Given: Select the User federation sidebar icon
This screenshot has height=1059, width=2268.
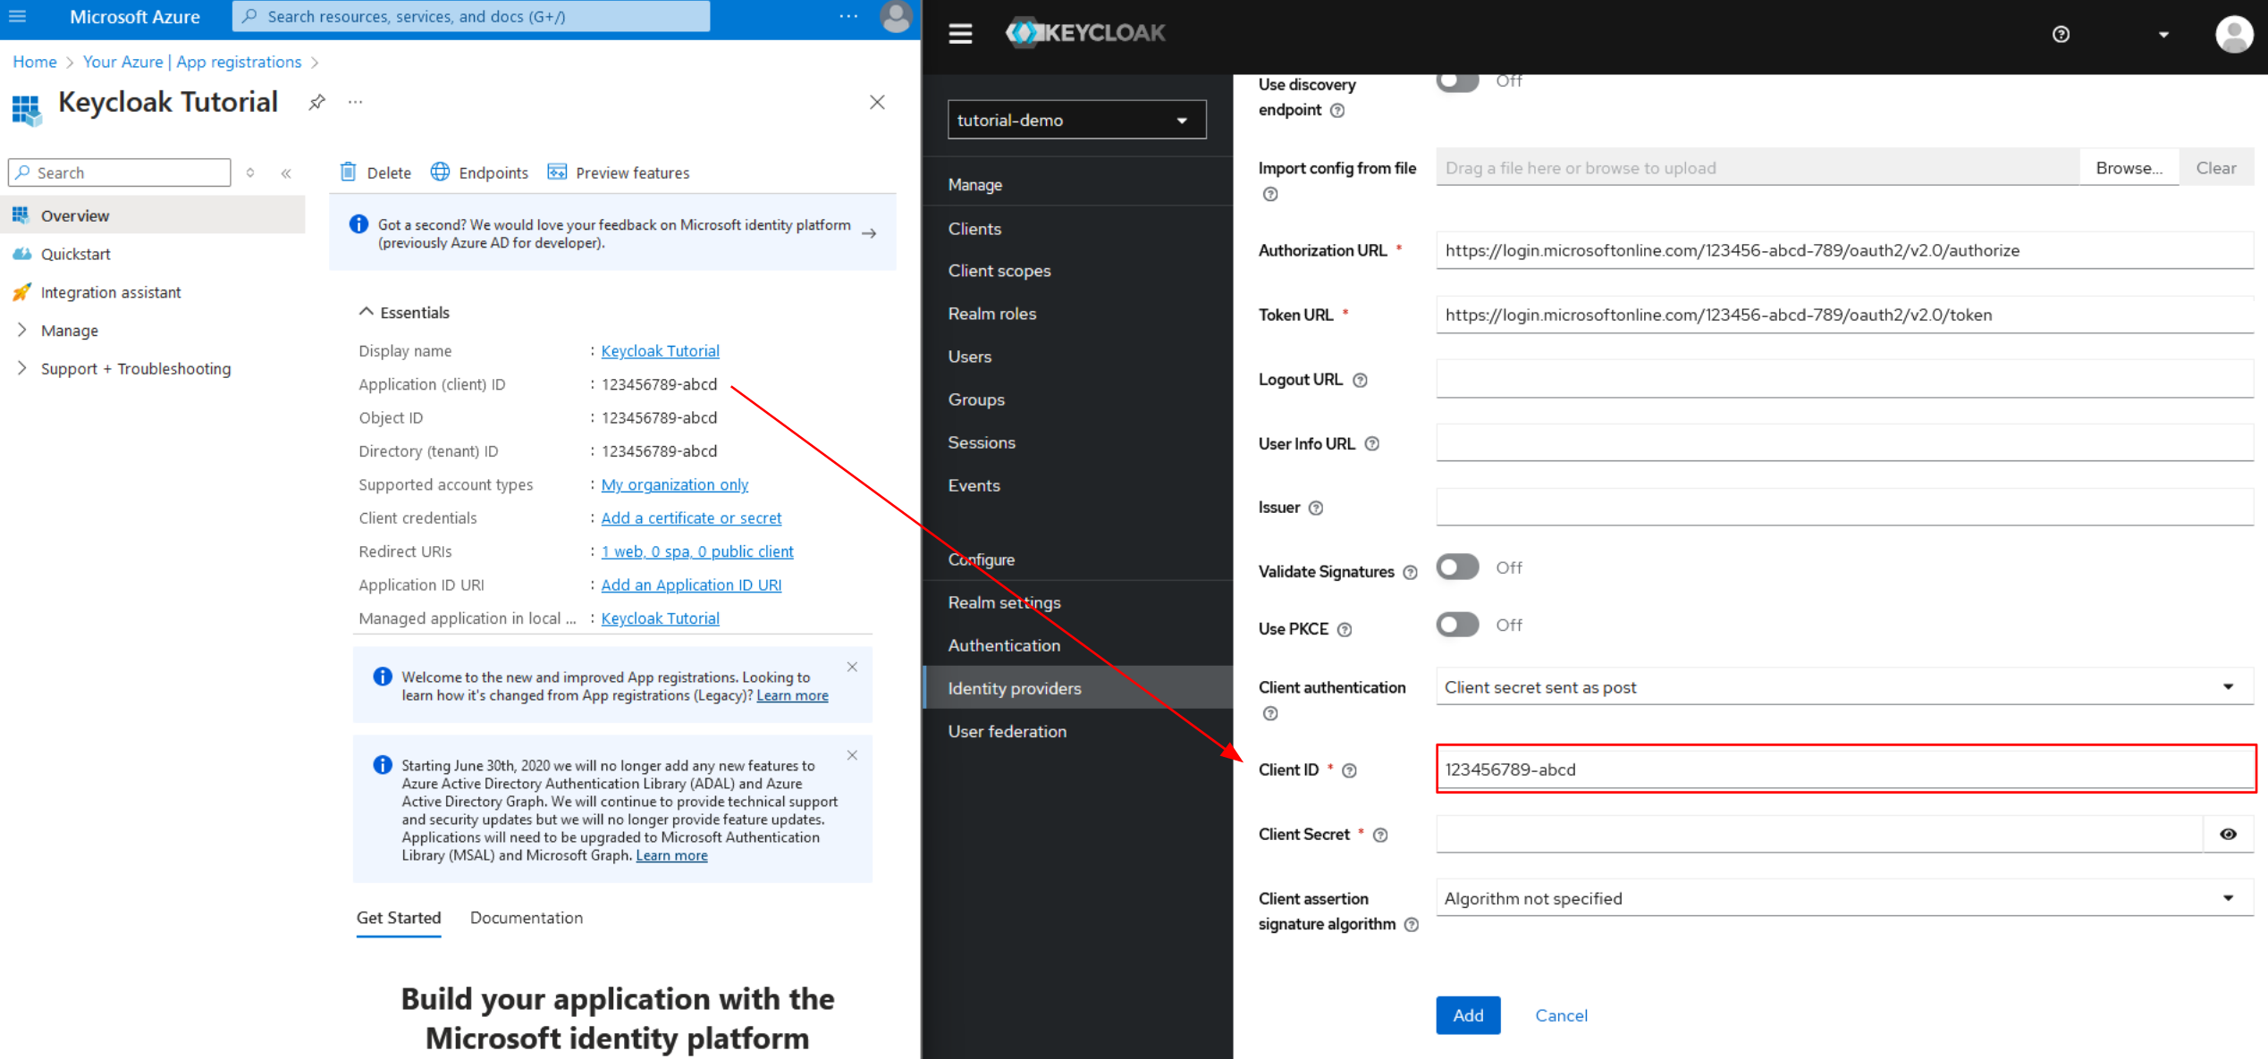Looking at the screenshot, I should (1007, 729).
